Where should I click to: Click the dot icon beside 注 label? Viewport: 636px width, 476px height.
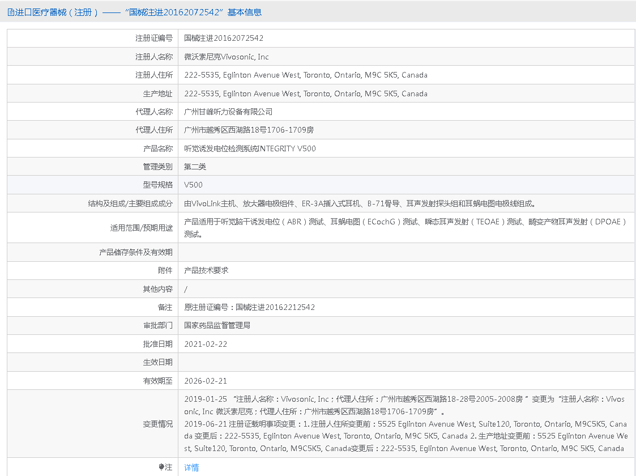(x=161, y=467)
